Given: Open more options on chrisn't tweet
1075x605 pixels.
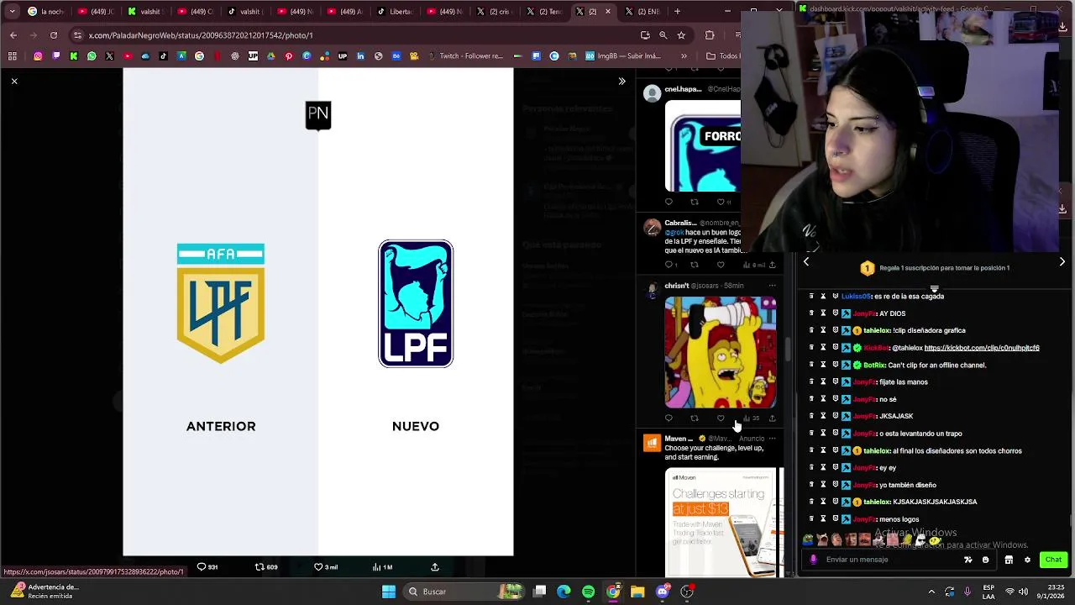Looking at the screenshot, I should click(773, 286).
